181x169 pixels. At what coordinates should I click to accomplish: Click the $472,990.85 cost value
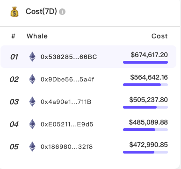pyautogui.click(x=148, y=145)
